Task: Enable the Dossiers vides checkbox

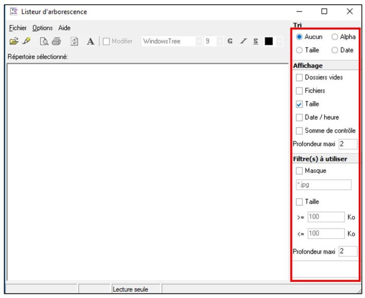Action: point(299,77)
